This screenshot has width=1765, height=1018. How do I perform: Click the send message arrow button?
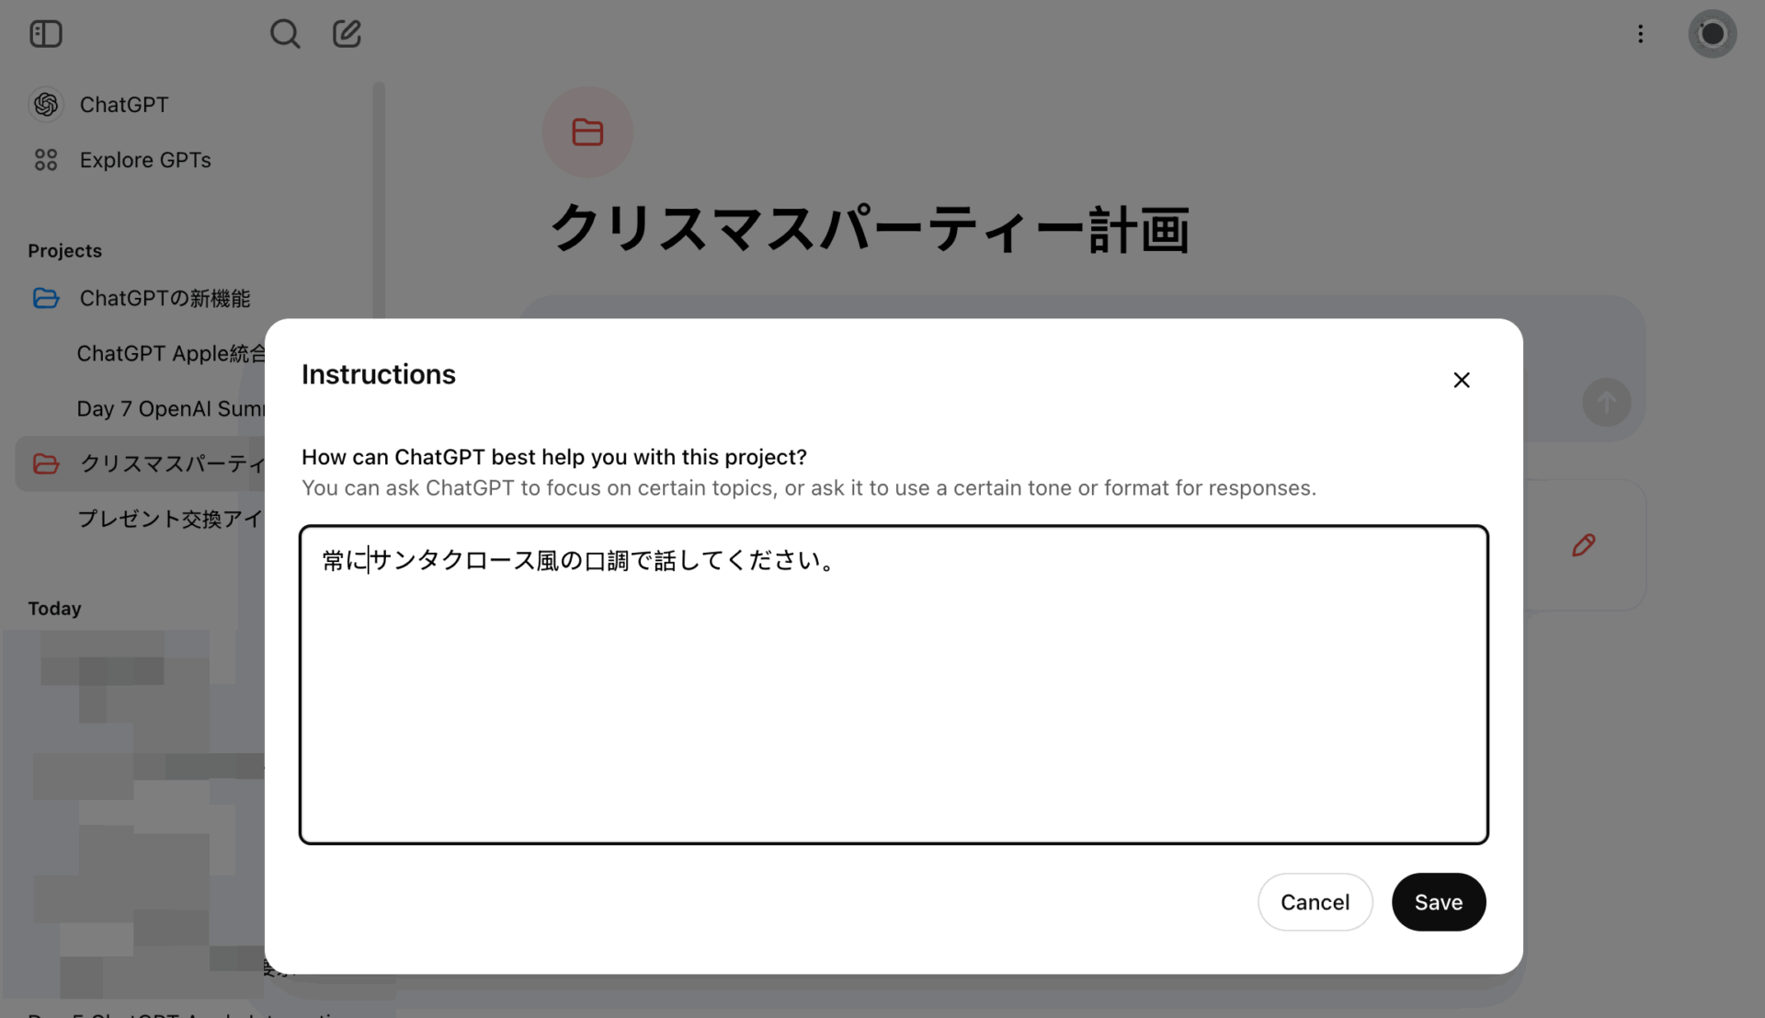pos(1606,403)
